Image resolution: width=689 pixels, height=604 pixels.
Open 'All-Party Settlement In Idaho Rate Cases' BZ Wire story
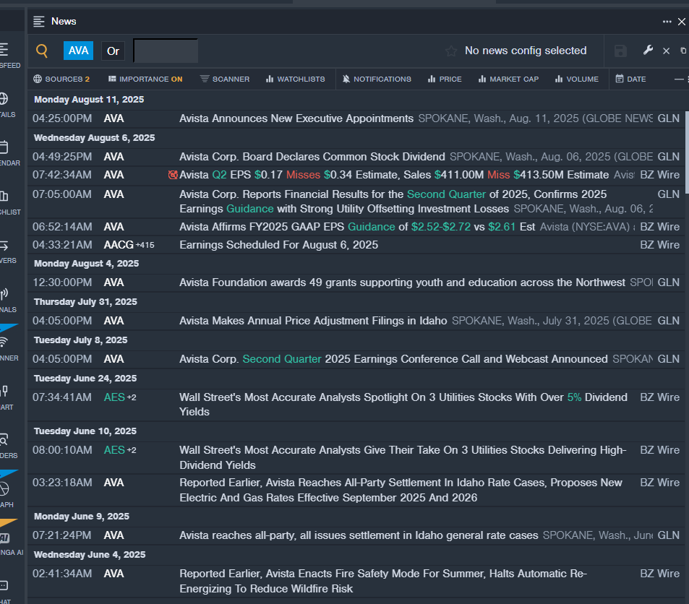tap(401, 490)
